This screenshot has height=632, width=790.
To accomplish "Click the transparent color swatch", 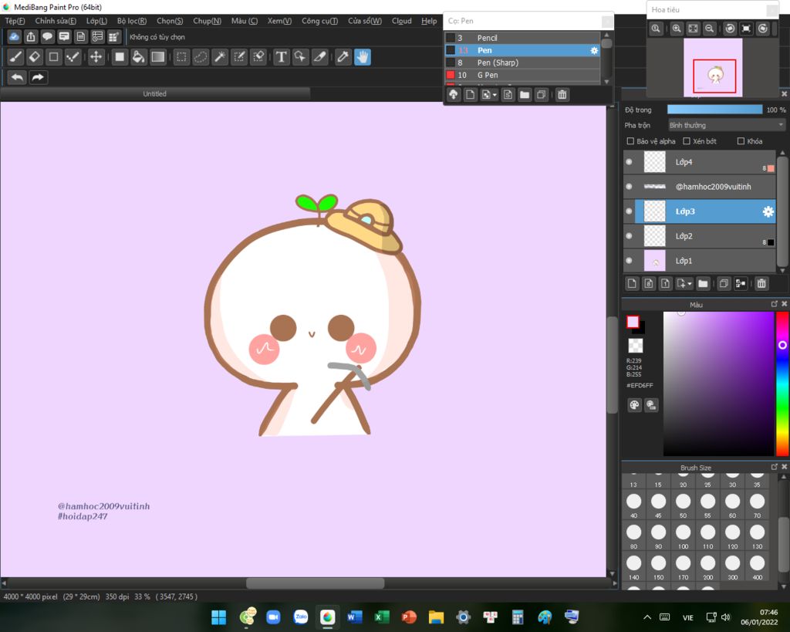I will (x=636, y=345).
